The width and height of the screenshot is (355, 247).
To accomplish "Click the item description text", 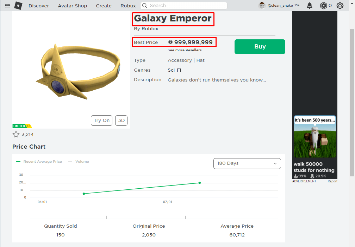I will 217,80.
